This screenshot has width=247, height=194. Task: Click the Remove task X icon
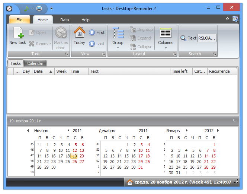[x=32, y=44]
